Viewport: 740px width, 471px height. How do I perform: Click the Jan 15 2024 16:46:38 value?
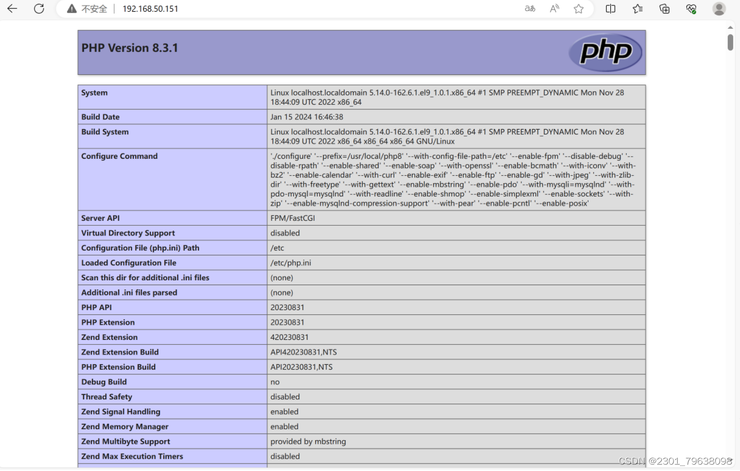[307, 117]
